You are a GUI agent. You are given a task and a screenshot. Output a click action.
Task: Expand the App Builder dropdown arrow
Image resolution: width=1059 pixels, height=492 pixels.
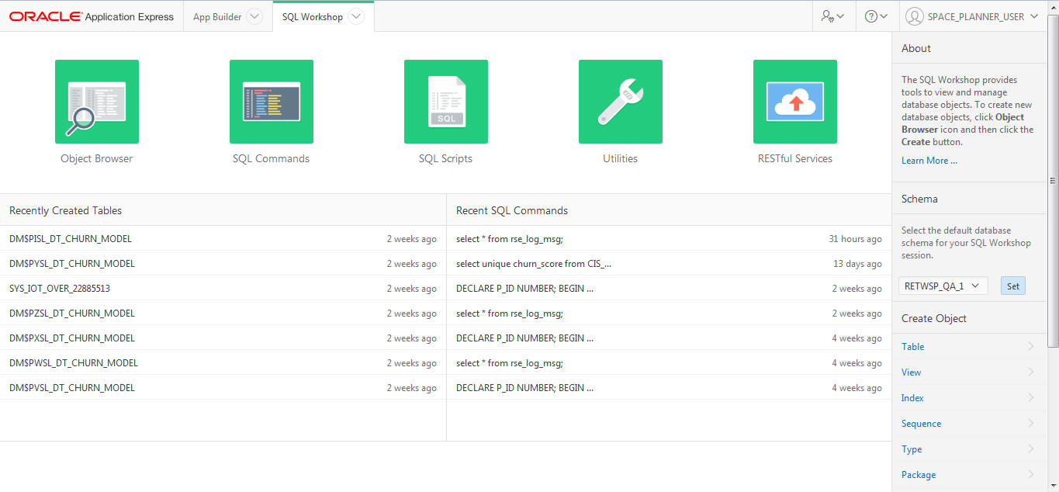[x=254, y=16]
